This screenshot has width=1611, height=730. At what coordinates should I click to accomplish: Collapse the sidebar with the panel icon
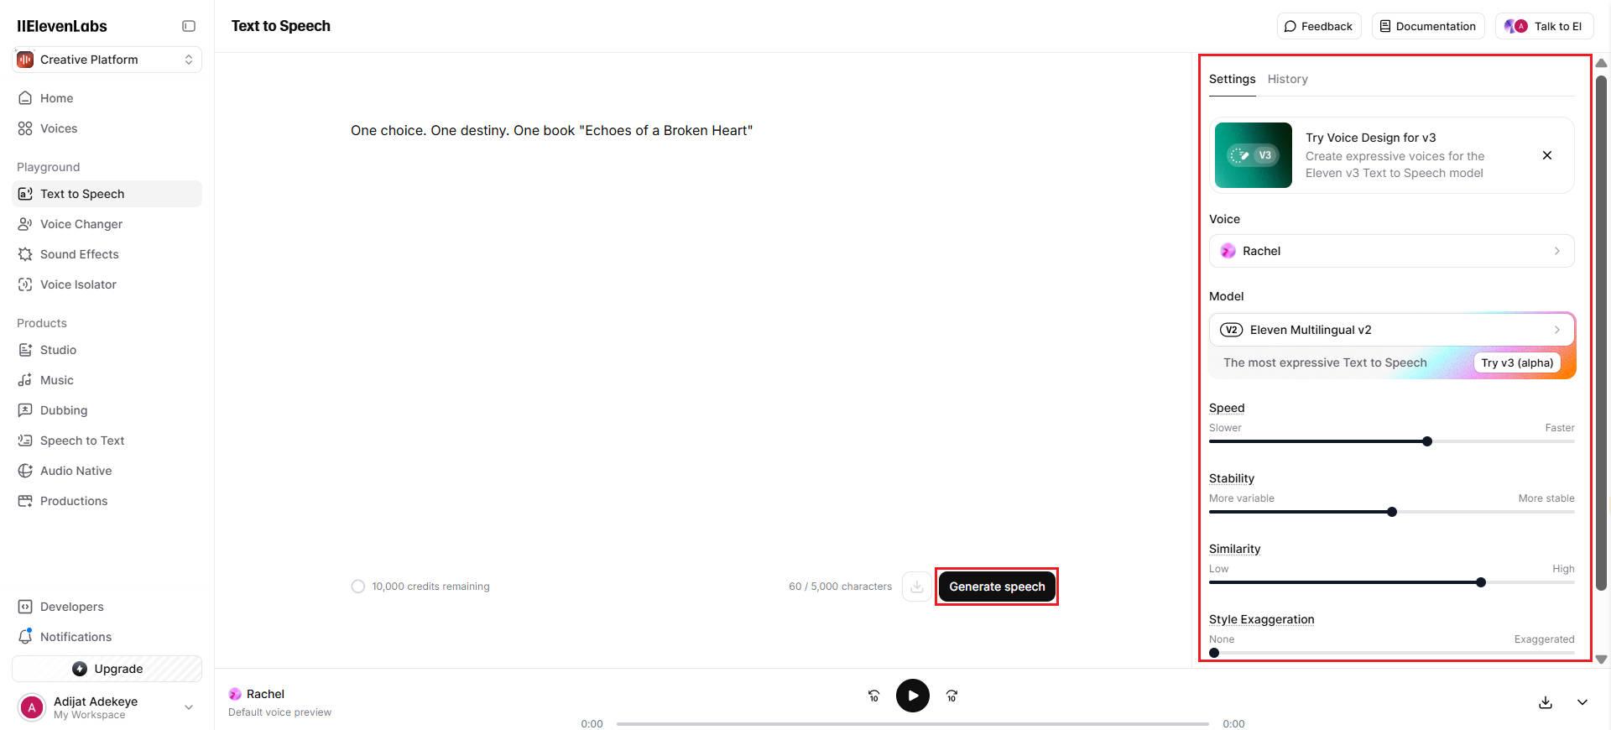coord(189,26)
